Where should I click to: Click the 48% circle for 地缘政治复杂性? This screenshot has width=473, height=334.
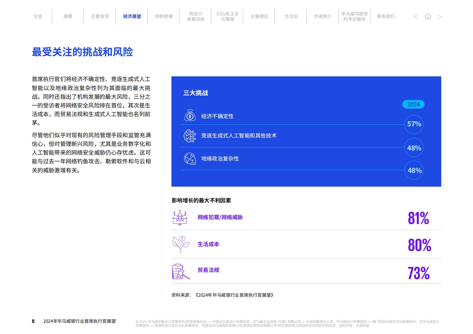(x=414, y=170)
